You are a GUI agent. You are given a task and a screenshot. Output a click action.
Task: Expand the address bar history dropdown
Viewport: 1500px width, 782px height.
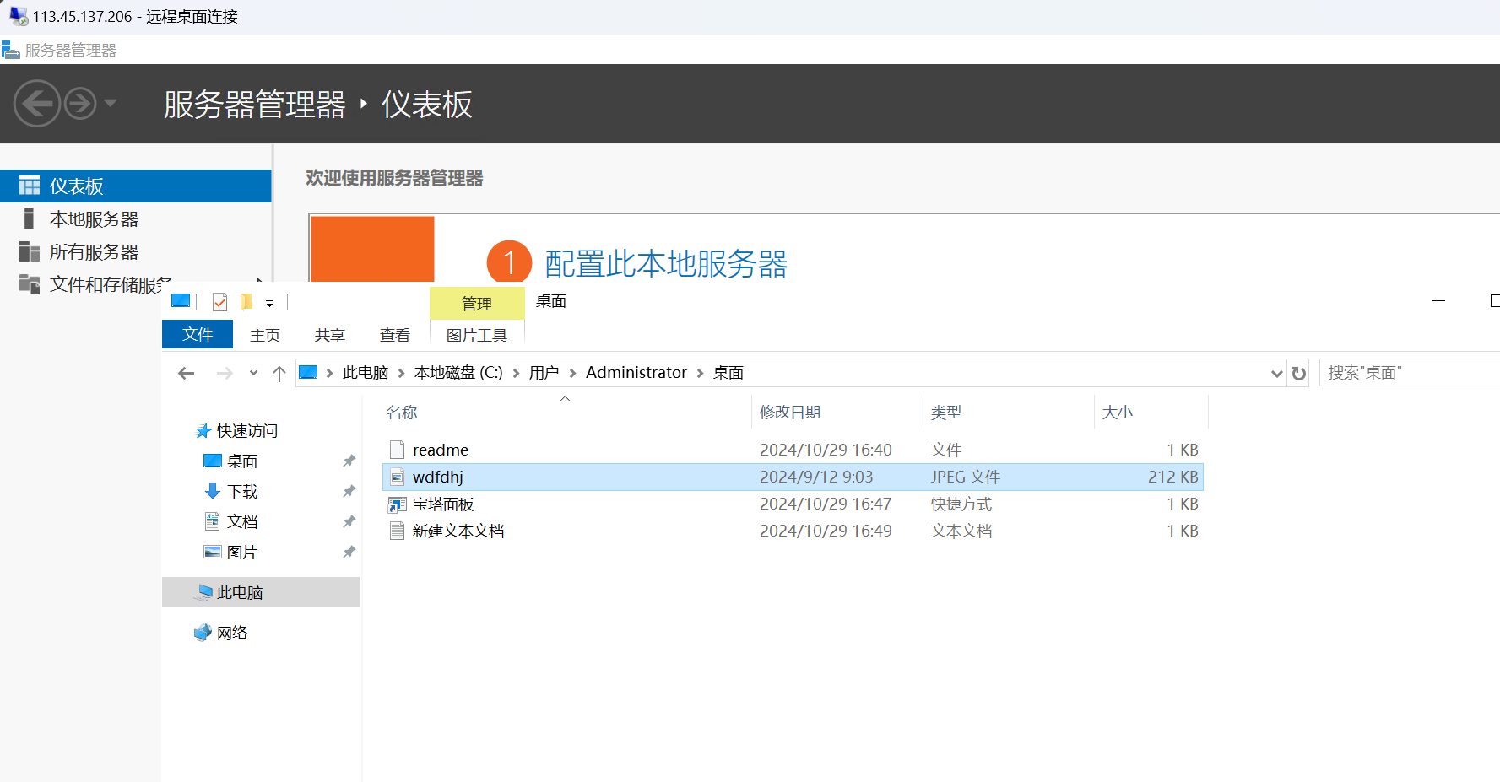click(x=1276, y=373)
